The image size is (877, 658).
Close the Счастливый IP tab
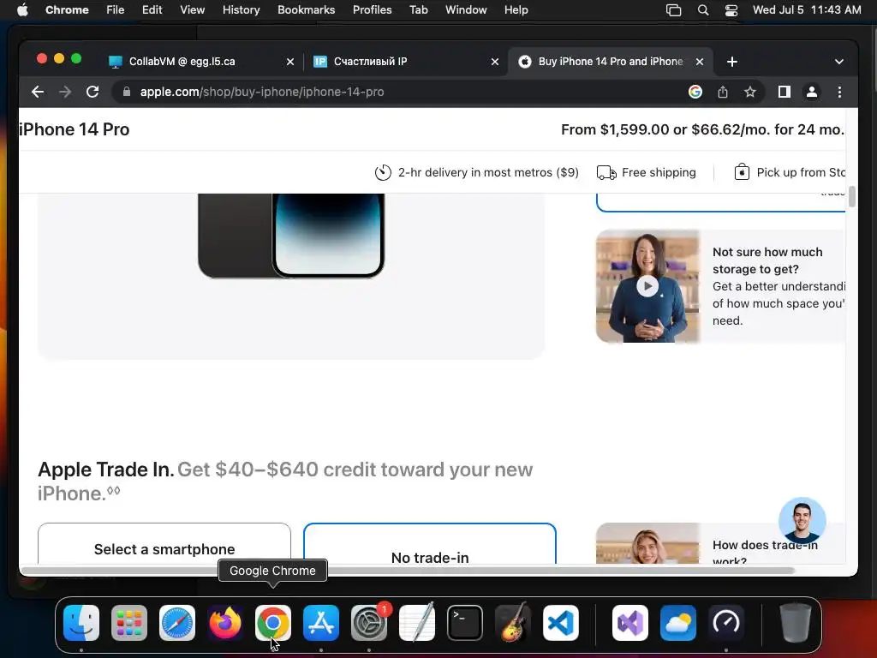click(495, 62)
